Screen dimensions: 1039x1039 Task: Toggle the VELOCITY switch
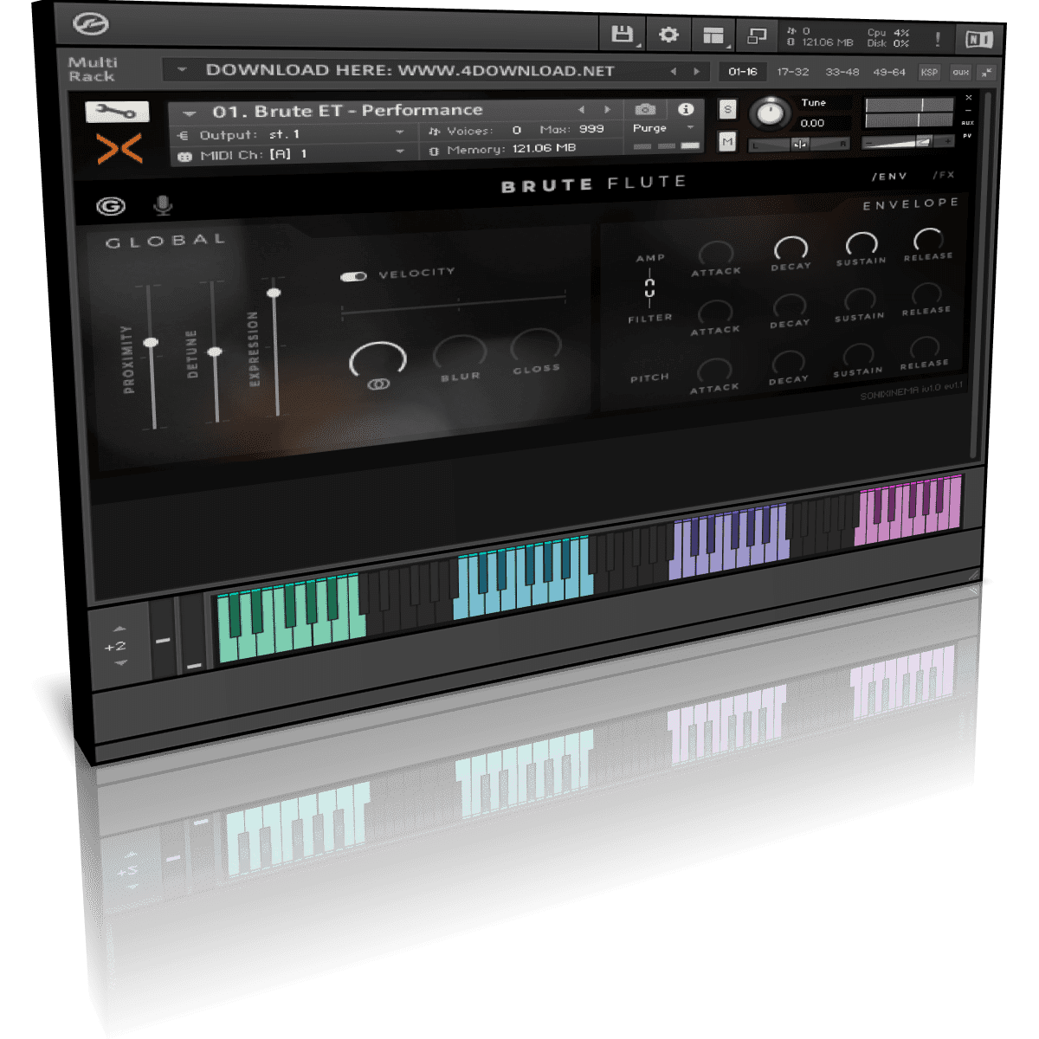pos(353,276)
